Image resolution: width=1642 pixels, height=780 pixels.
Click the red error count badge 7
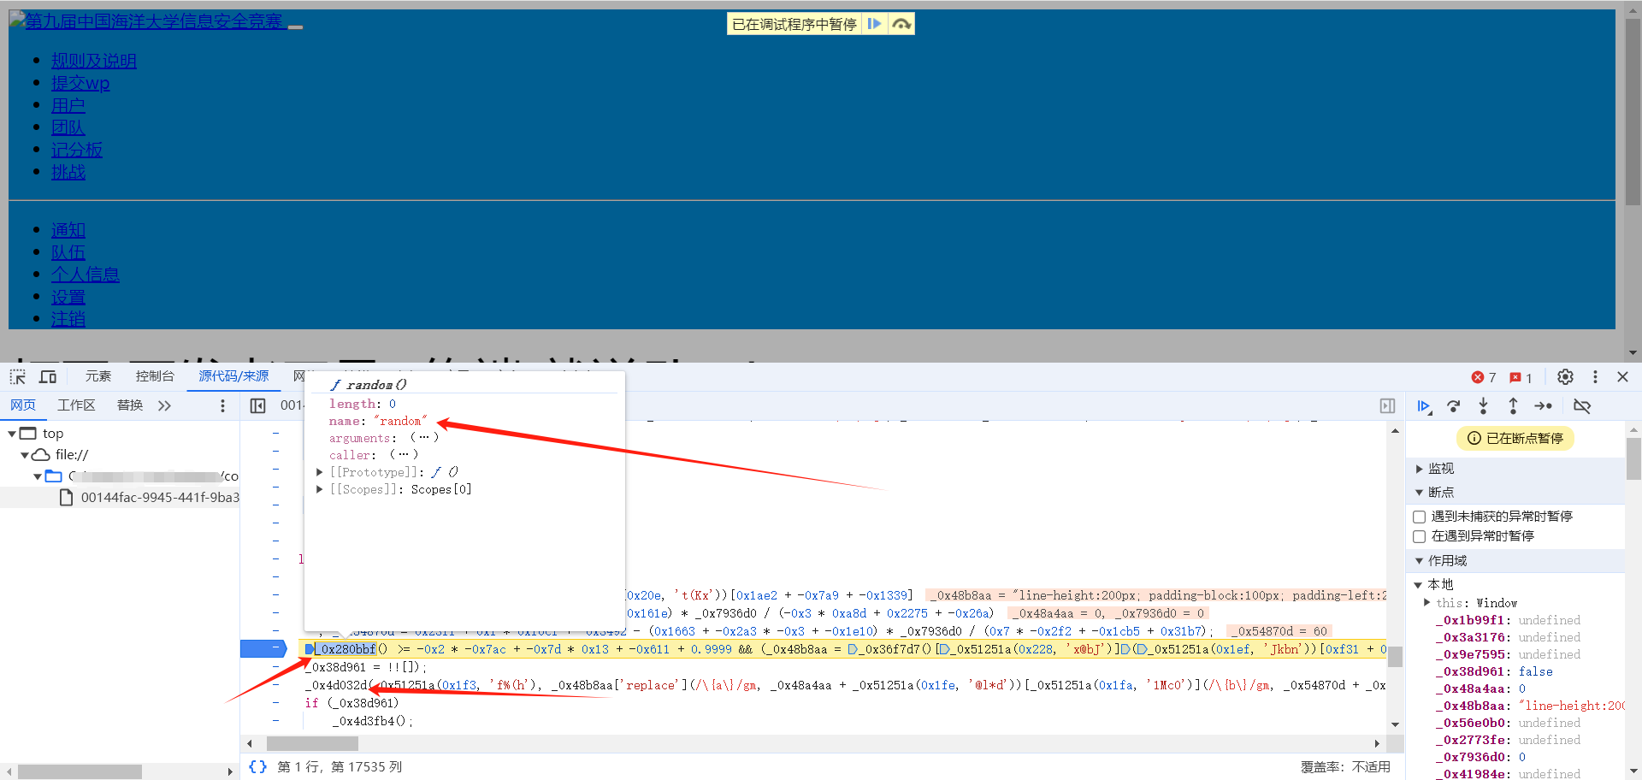click(x=1484, y=377)
